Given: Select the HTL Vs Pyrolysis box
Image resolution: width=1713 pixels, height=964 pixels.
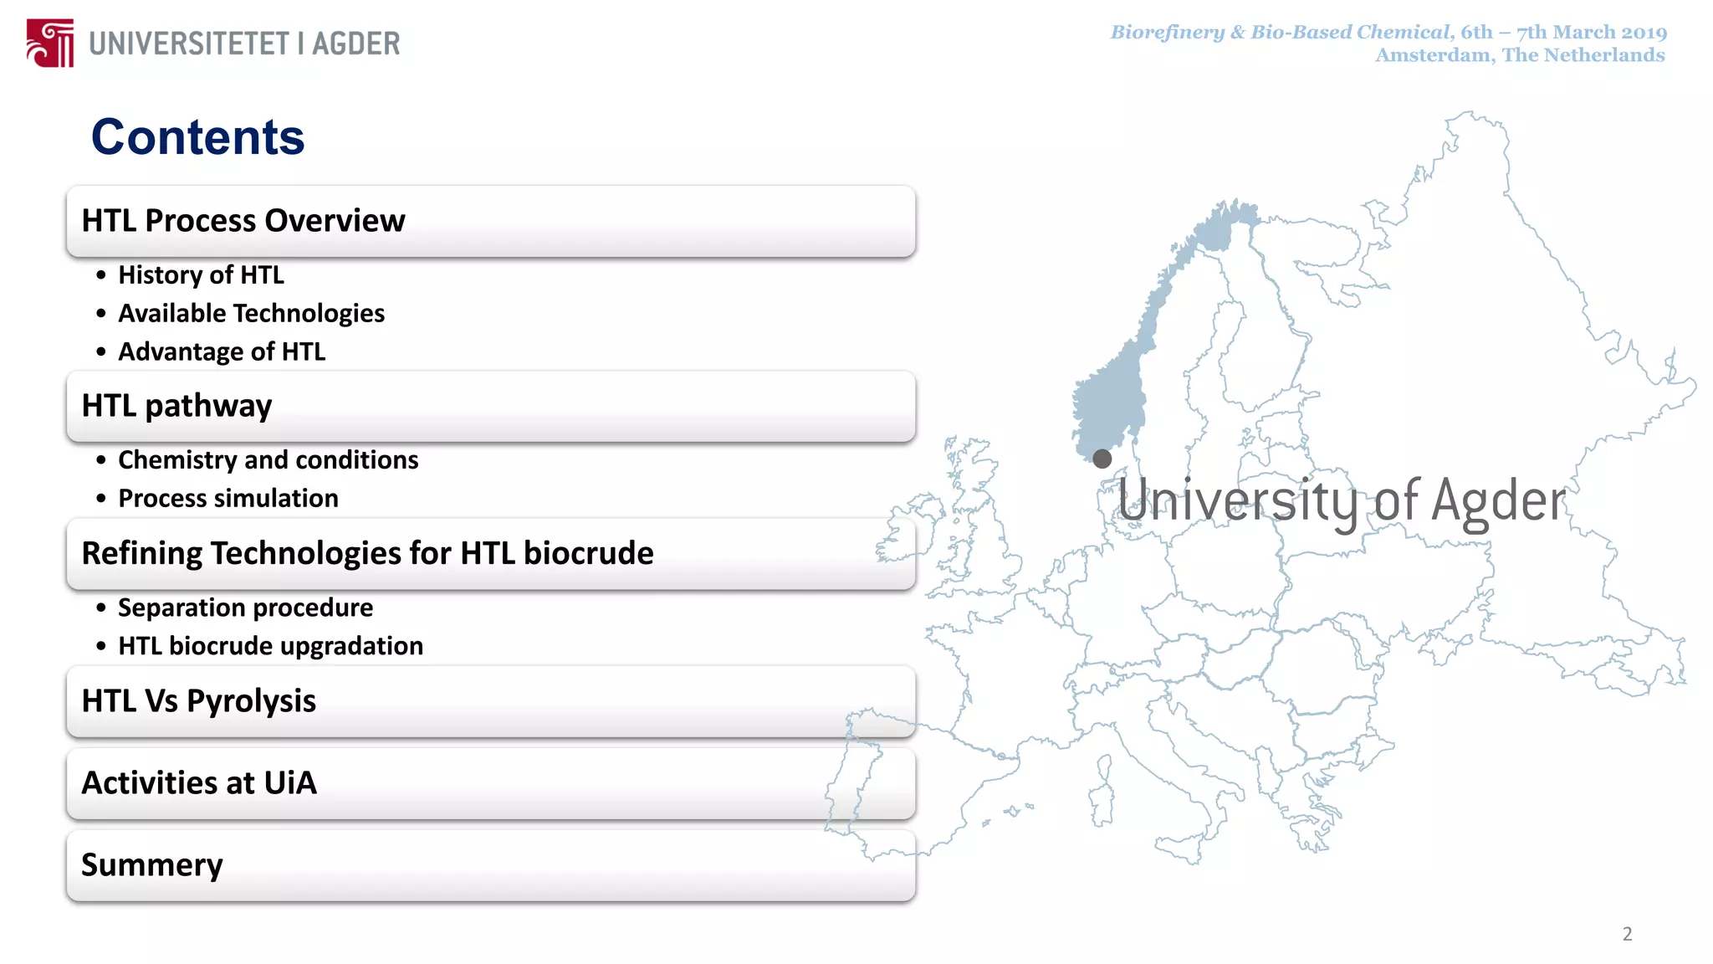Looking at the screenshot, I should coord(491,701).
